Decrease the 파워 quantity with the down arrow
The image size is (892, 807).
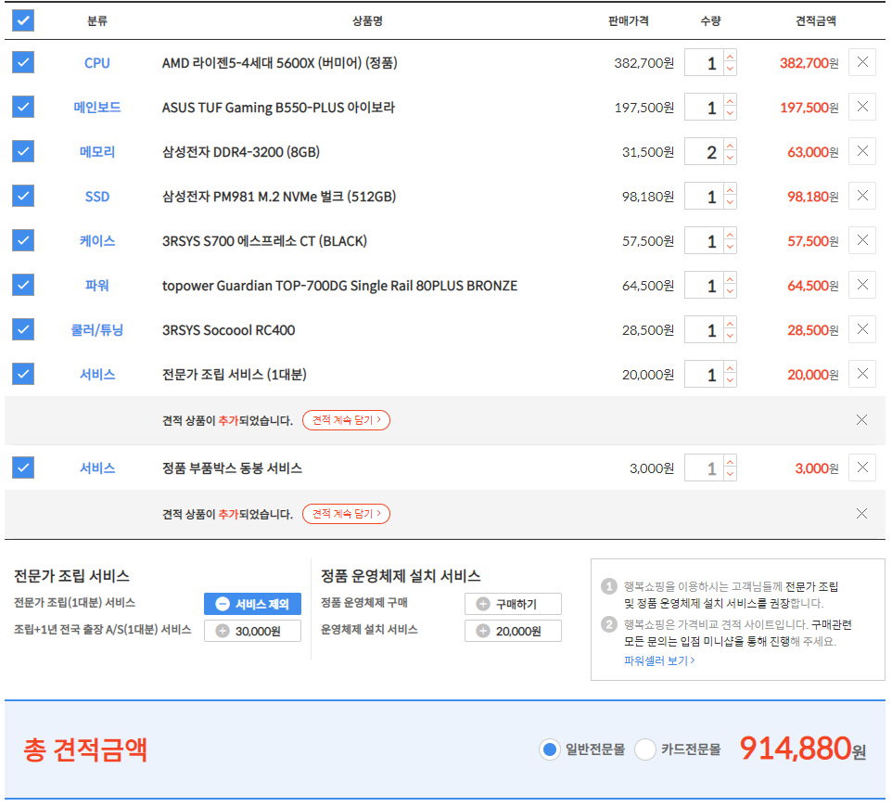click(x=730, y=291)
